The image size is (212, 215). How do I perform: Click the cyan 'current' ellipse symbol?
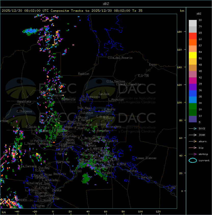click(193, 160)
